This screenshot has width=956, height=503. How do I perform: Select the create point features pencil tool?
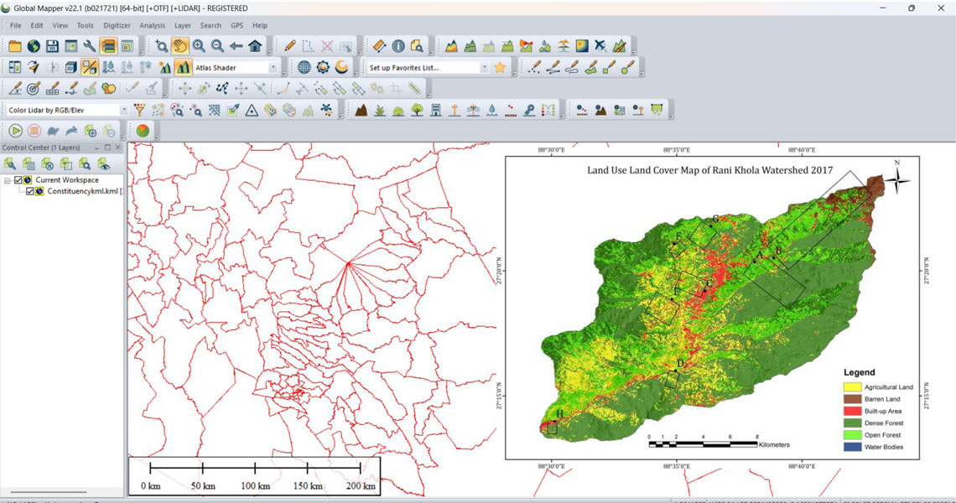[x=535, y=67]
